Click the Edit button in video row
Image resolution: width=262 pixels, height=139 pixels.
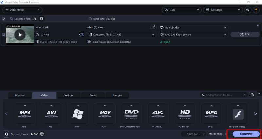245,35
